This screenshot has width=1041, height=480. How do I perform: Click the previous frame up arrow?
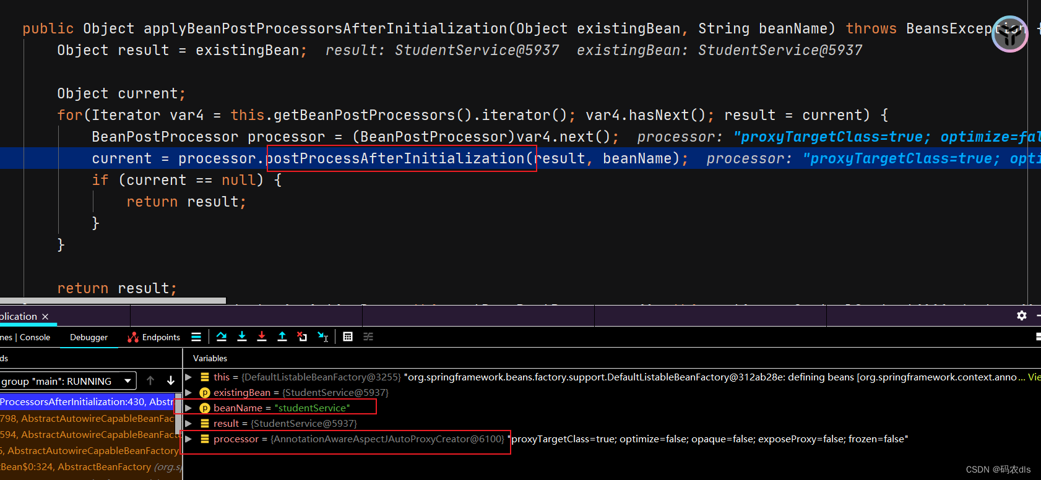150,380
